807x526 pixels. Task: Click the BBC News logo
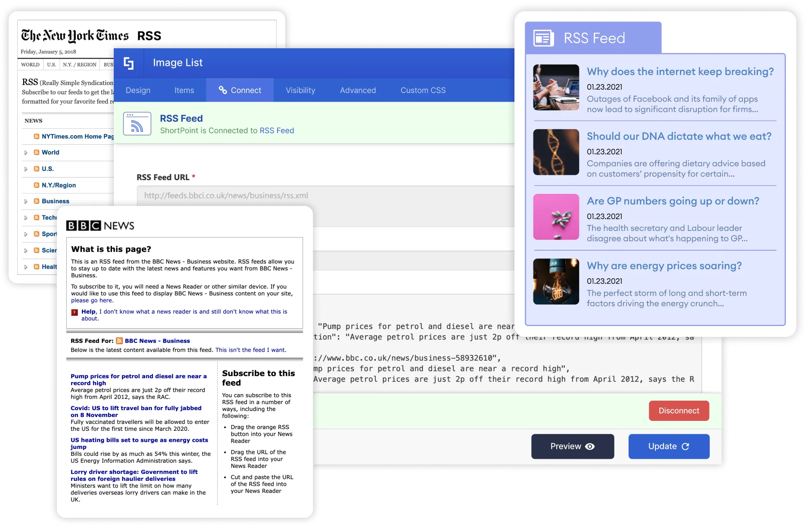coord(100,226)
